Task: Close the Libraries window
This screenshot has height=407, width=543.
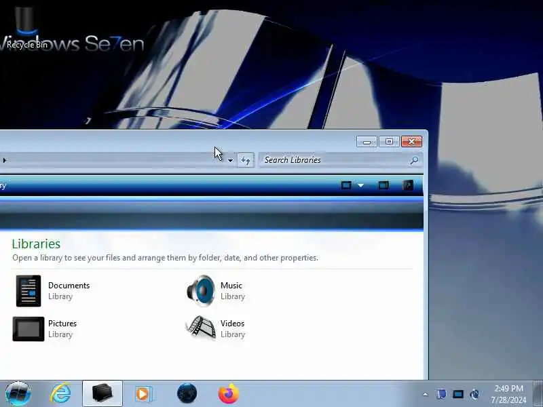Action: [x=411, y=142]
